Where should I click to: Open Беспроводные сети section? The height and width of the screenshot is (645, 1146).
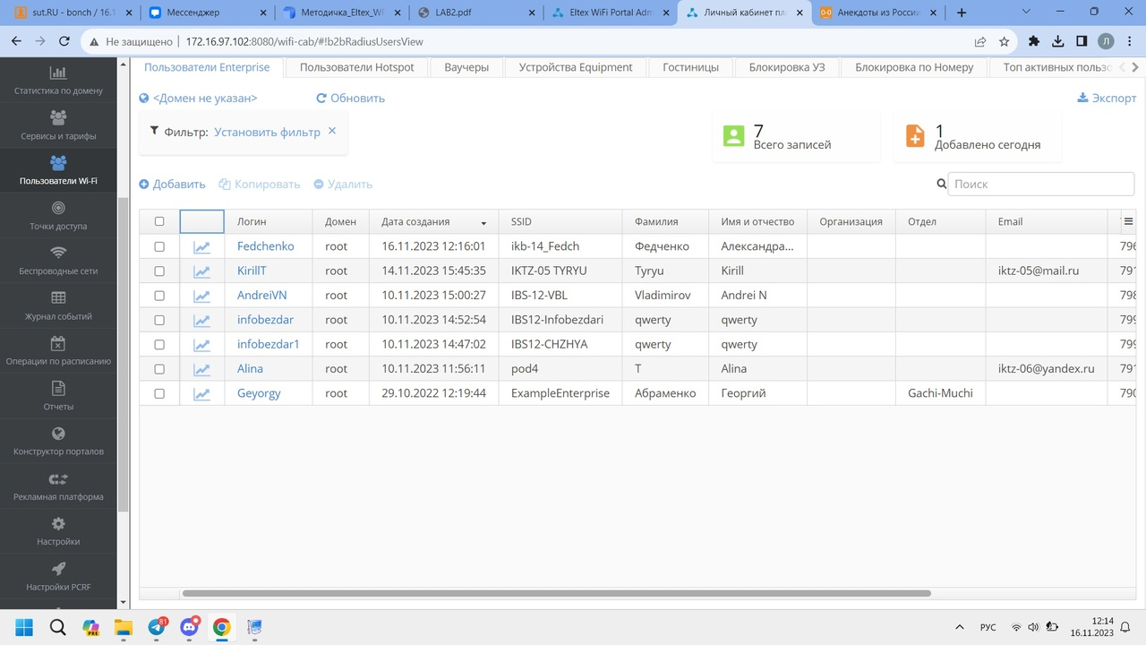(58, 261)
